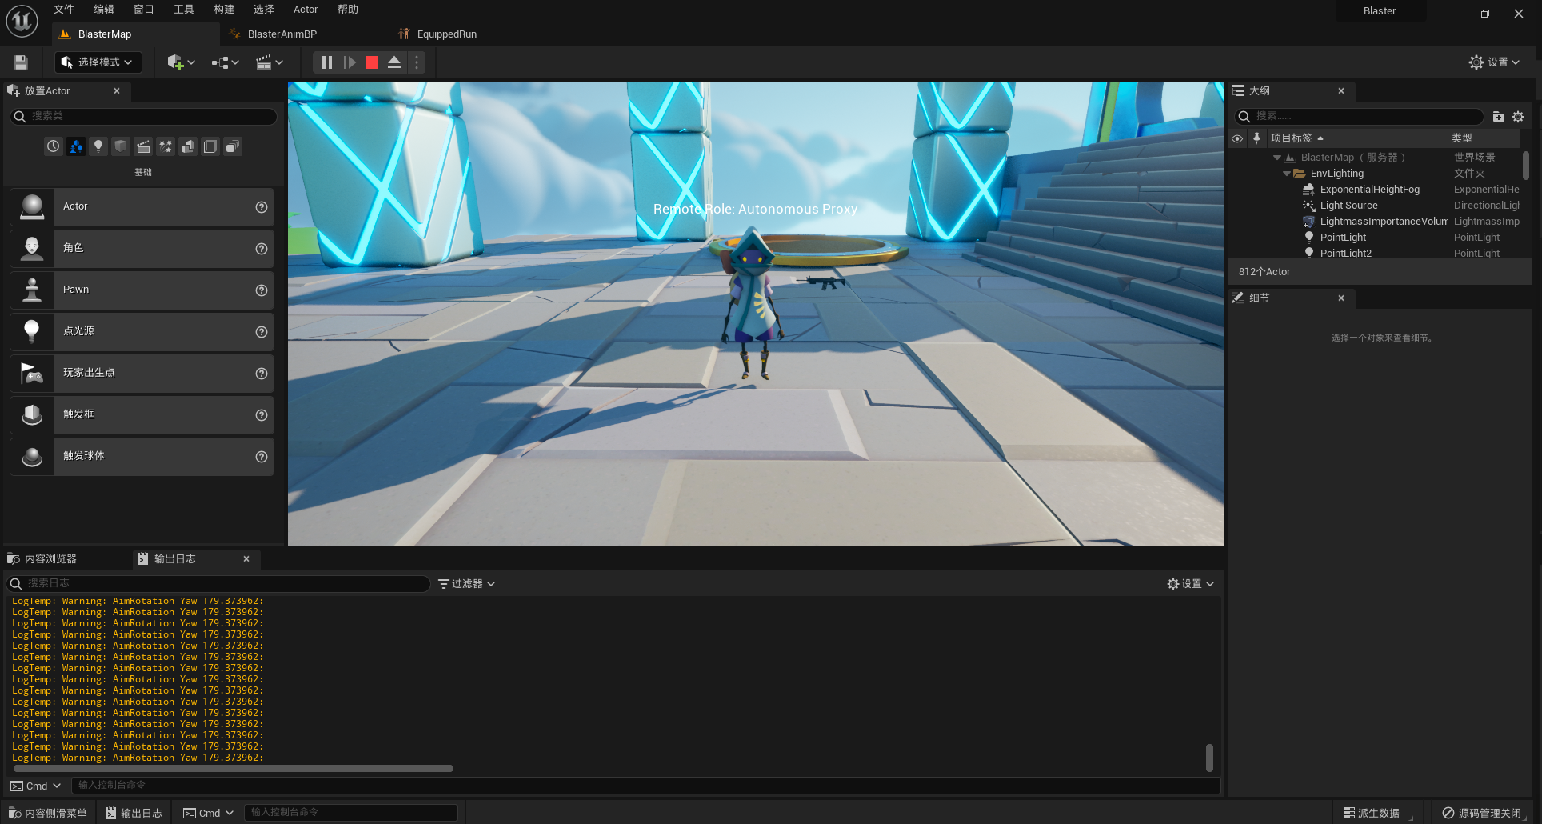Select the Visual Effects category icon
This screenshot has width=1542, height=824.
pyautogui.click(x=166, y=146)
